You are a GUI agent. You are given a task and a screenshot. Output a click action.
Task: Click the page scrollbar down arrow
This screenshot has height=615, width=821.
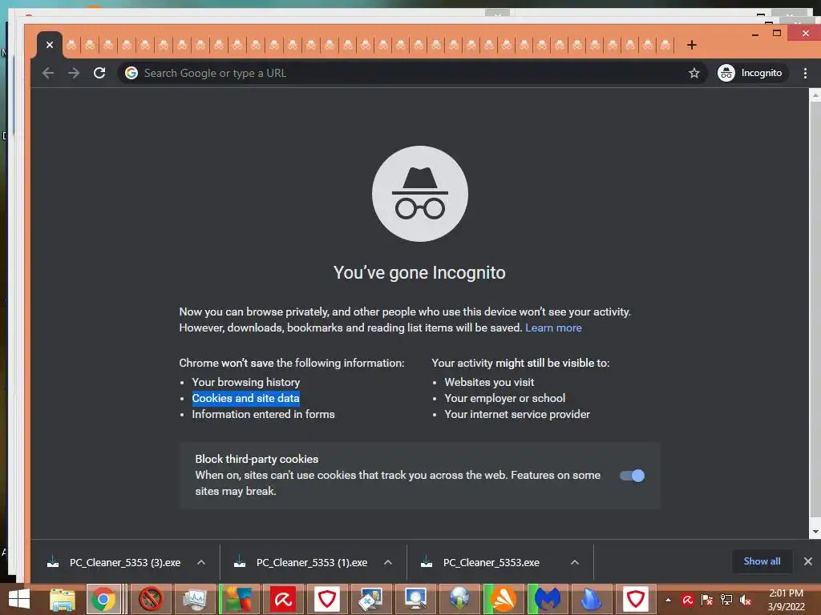[x=815, y=532]
